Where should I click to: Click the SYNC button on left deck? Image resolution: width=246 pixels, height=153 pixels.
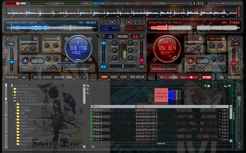(x=80, y=77)
